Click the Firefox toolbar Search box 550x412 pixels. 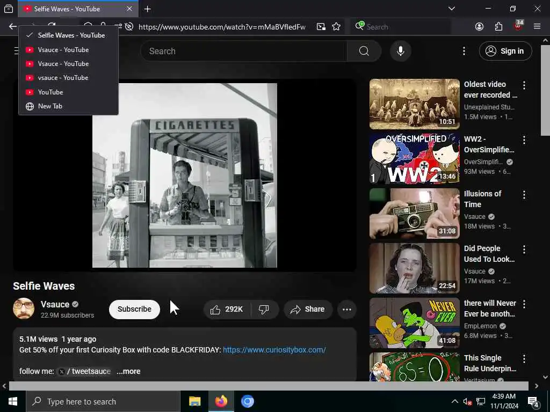[401, 27]
